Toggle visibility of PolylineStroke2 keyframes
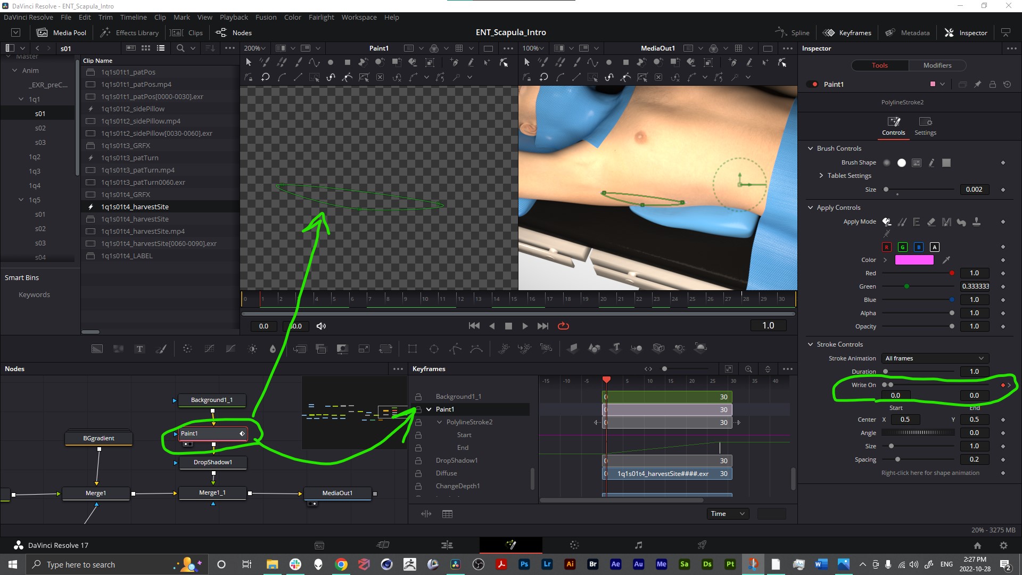 pos(439,422)
